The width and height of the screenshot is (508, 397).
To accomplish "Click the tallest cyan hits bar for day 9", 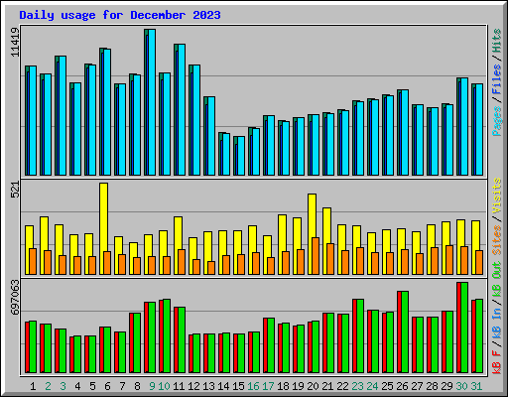I will pos(152,102).
